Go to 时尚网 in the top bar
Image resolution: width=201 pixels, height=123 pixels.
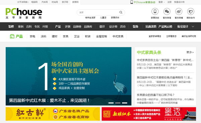point(55,2)
